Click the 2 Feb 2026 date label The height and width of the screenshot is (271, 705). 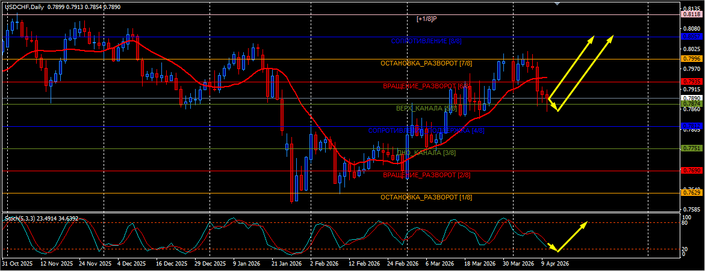325,264
